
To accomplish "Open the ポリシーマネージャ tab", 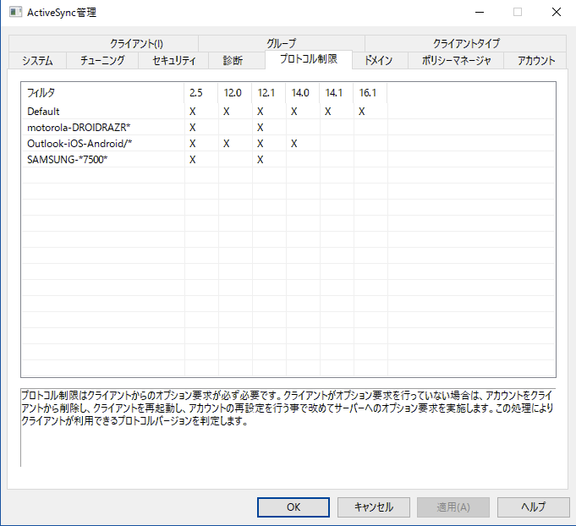I will pyautogui.click(x=456, y=60).
